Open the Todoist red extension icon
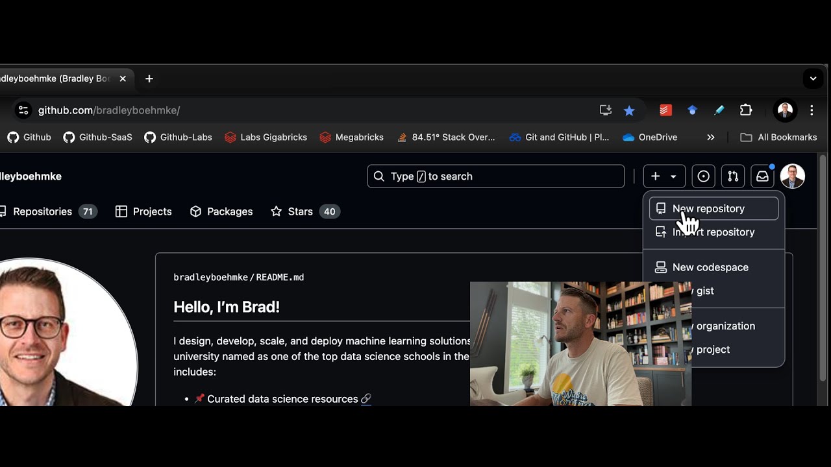831x467 pixels. pyautogui.click(x=665, y=110)
